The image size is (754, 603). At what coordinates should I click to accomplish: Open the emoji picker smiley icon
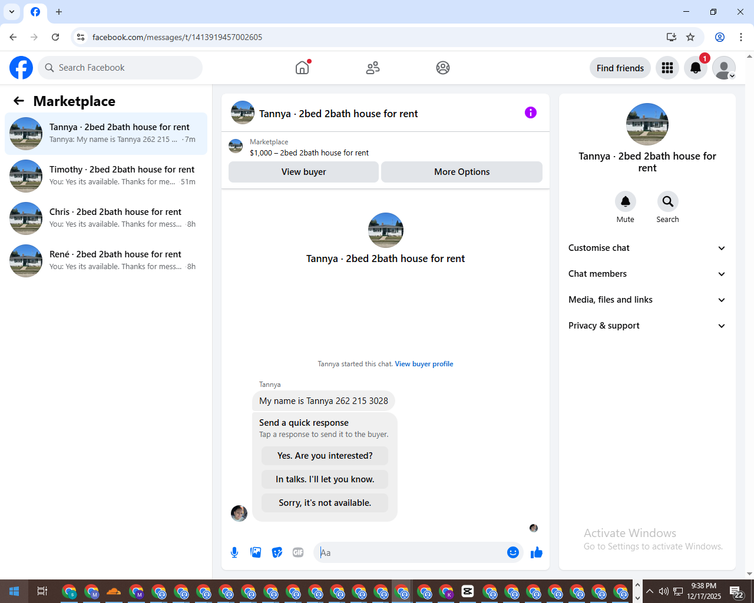tap(513, 552)
